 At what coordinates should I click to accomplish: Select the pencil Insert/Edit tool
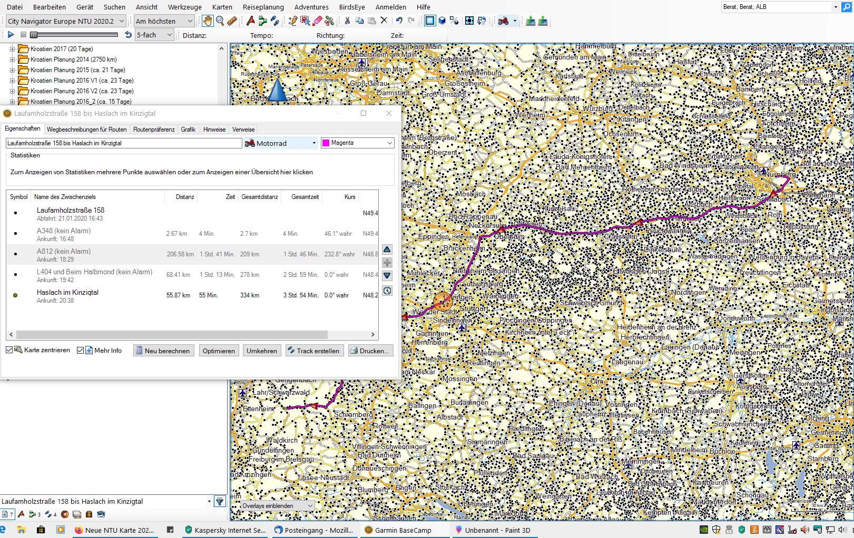[x=293, y=21]
